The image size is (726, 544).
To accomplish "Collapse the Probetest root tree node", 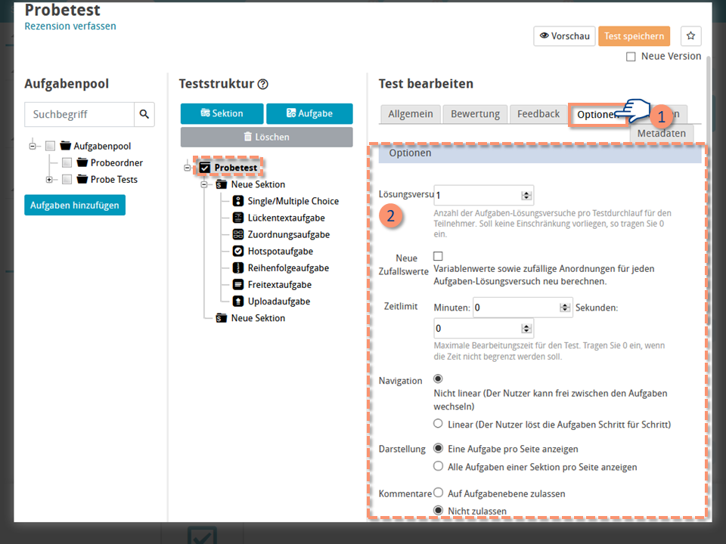I will pos(188,168).
